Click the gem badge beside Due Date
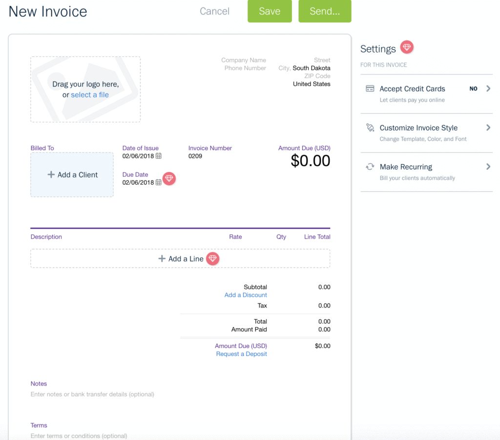 pyautogui.click(x=169, y=178)
